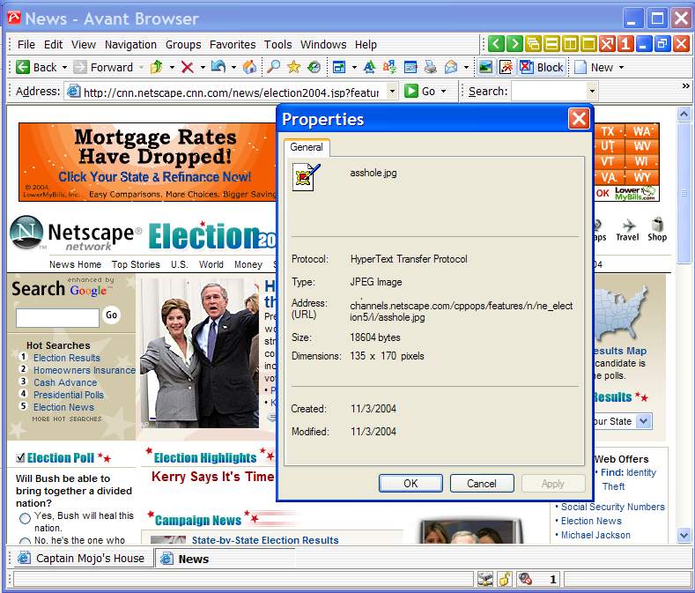Click the red close-all windows icon
The image size is (695, 593).
pyautogui.click(x=607, y=44)
